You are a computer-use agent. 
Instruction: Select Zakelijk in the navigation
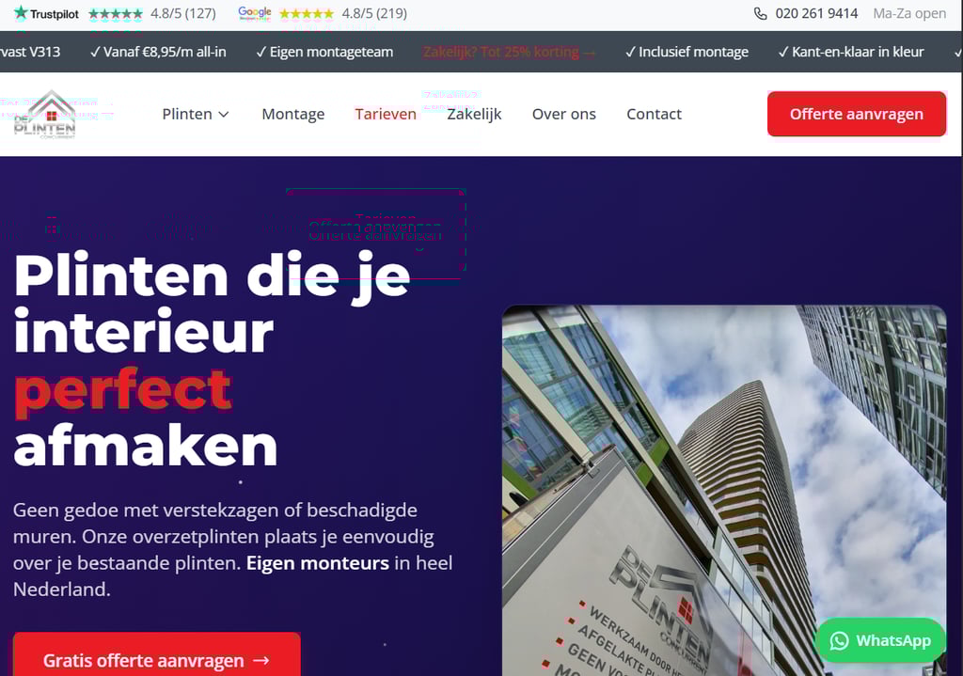click(474, 114)
